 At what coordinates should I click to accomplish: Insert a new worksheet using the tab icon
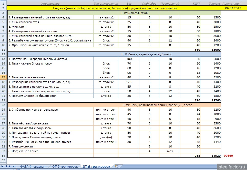117,166
